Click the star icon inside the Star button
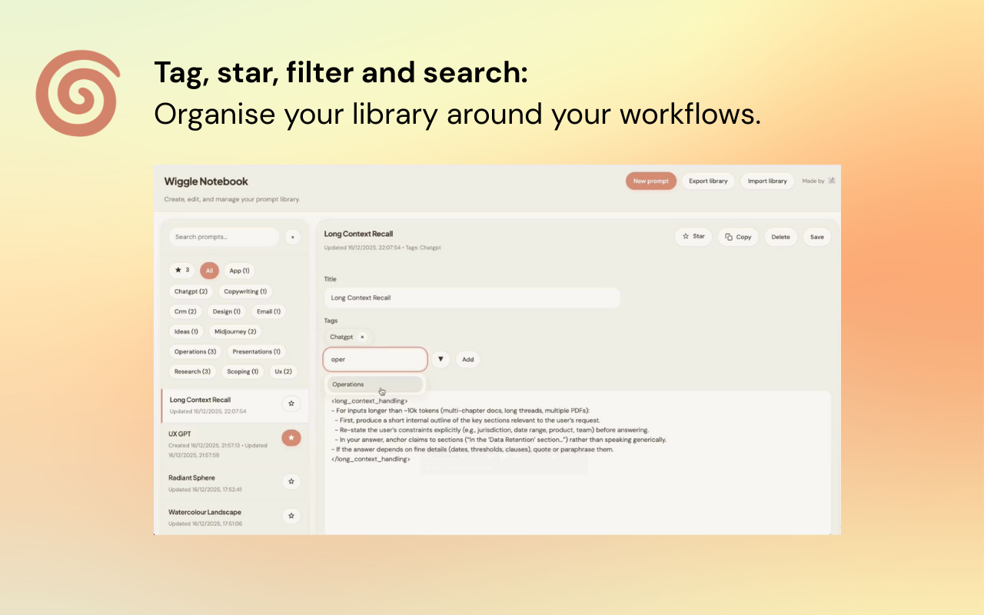 (684, 237)
